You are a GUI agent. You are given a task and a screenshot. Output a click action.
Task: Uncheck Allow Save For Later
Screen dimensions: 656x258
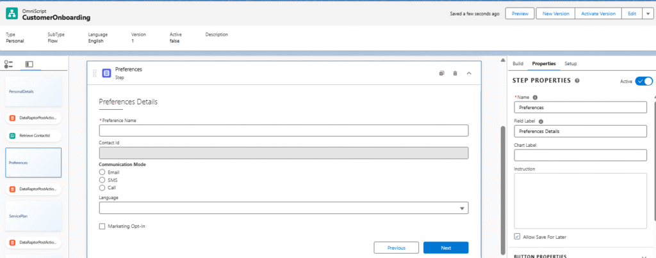[518, 236]
